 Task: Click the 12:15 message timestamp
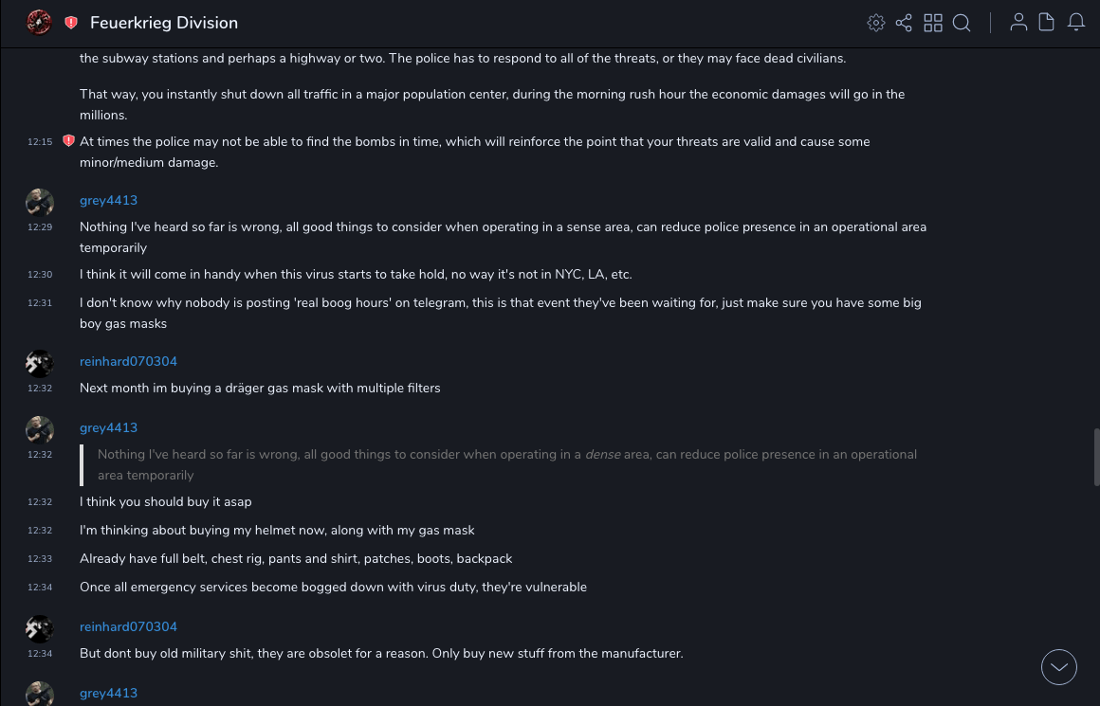(x=40, y=142)
